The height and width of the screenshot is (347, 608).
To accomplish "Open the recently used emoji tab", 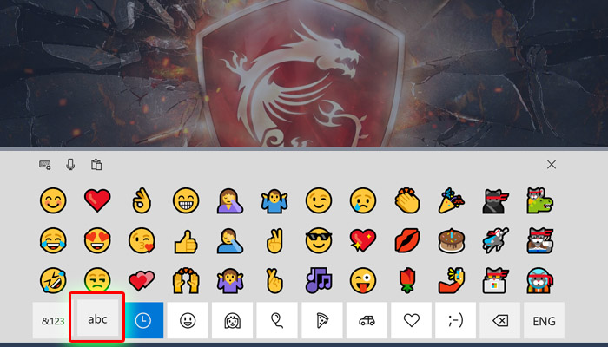I will click(143, 320).
